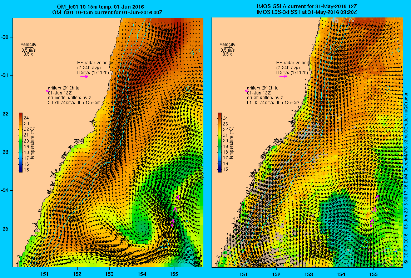Click longitude label '151' under OM_fc01 map
Image resolution: width=411 pixels, height=278 pixels.
click(45, 274)
